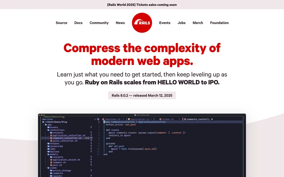Screen dimensions: 284x177
Task: Click the "def set_post" code line
Action: (116, 146)
